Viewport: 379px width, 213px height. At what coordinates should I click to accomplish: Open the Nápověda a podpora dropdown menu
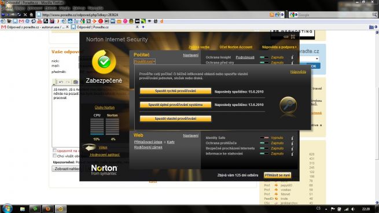[279, 47]
